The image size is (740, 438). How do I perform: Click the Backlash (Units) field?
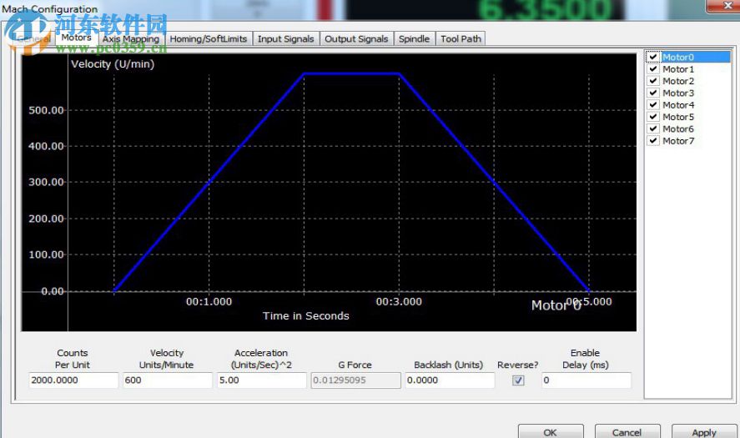point(450,380)
